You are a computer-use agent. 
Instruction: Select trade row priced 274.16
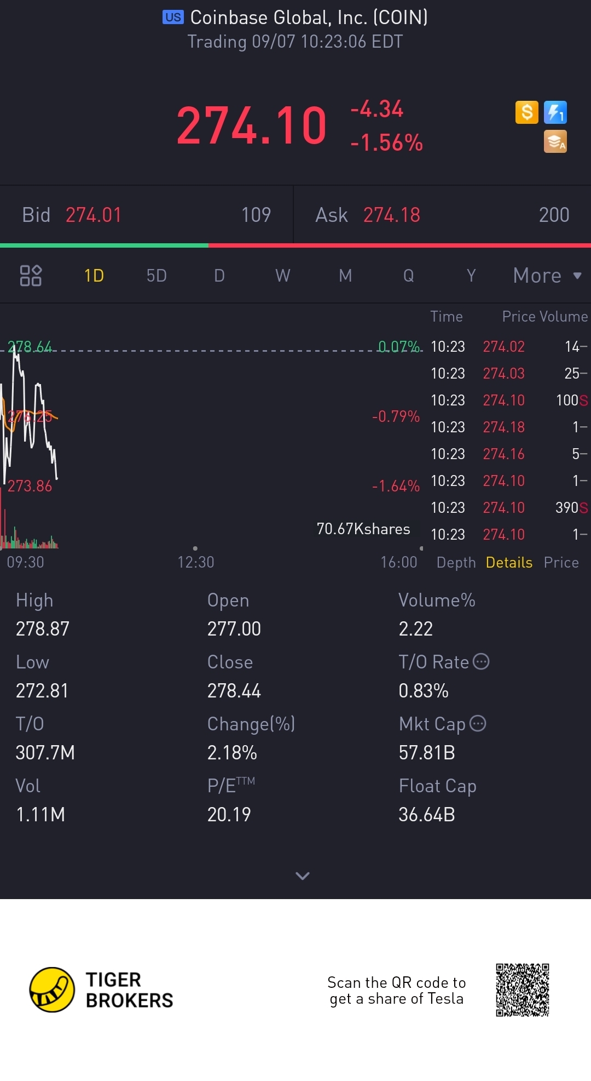(509, 454)
